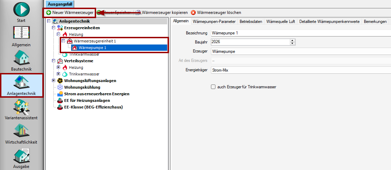Open the Variantenassistent sidebar icon
391x170 pixels.
[x=21, y=107]
